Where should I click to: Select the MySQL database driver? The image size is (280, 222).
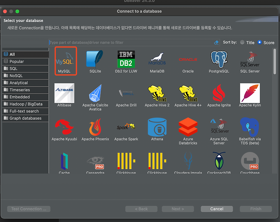(x=64, y=61)
